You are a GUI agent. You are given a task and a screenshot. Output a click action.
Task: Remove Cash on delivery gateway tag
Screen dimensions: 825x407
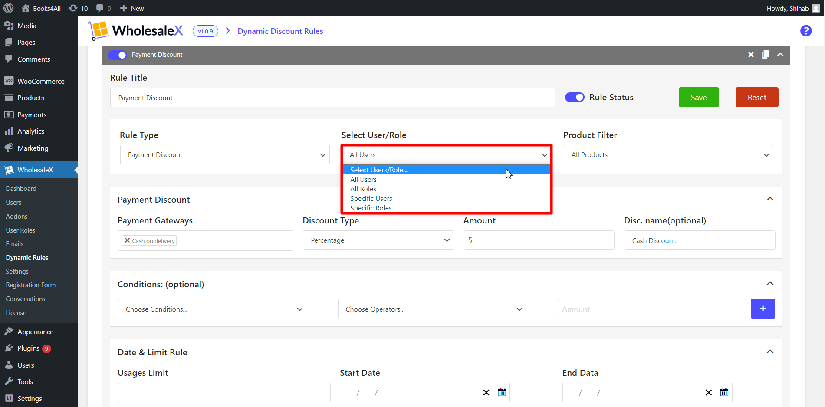127,240
